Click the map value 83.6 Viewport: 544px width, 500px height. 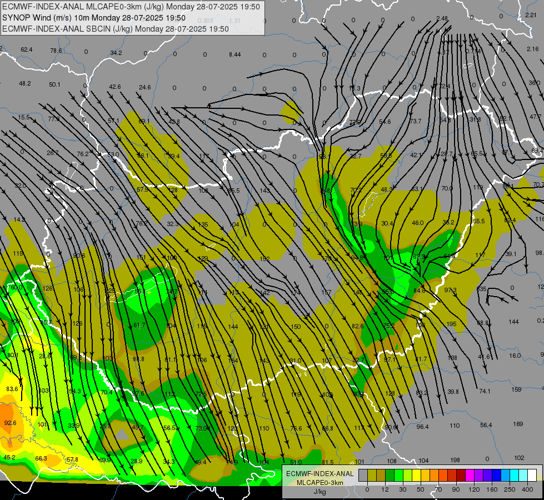pyautogui.click(x=12, y=389)
